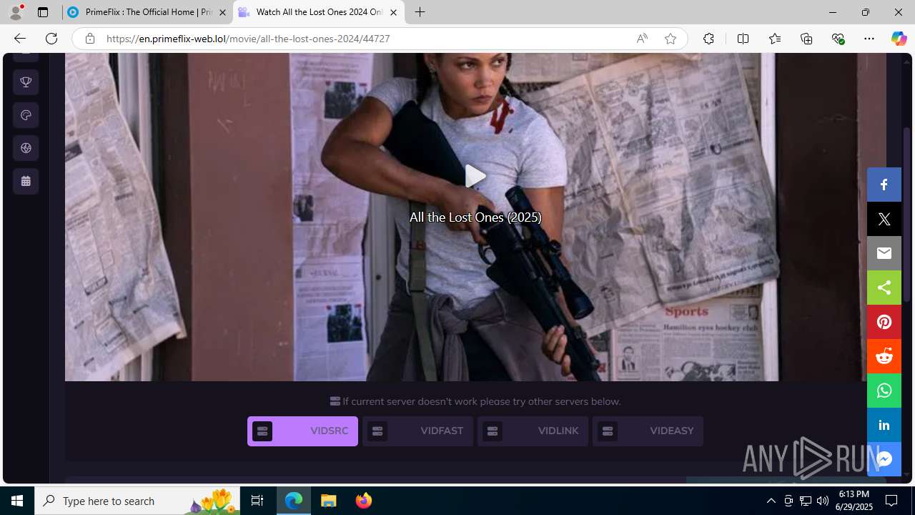Open the Extensions menu
Image resolution: width=915 pixels, height=515 pixels.
(x=708, y=39)
